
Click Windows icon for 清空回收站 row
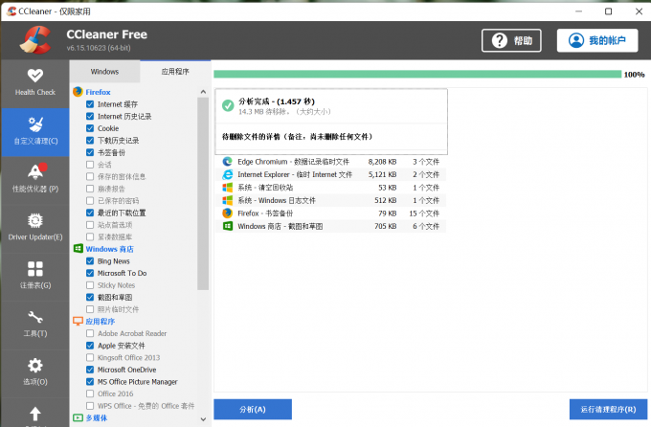click(x=227, y=188)
